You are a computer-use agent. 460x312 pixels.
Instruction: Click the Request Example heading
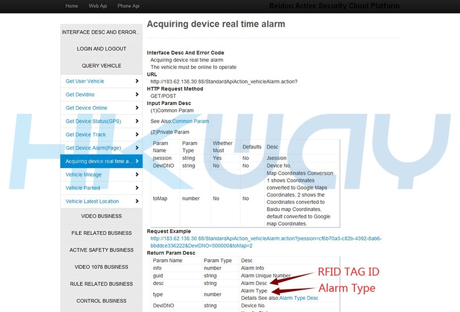(x=168, y=232)
